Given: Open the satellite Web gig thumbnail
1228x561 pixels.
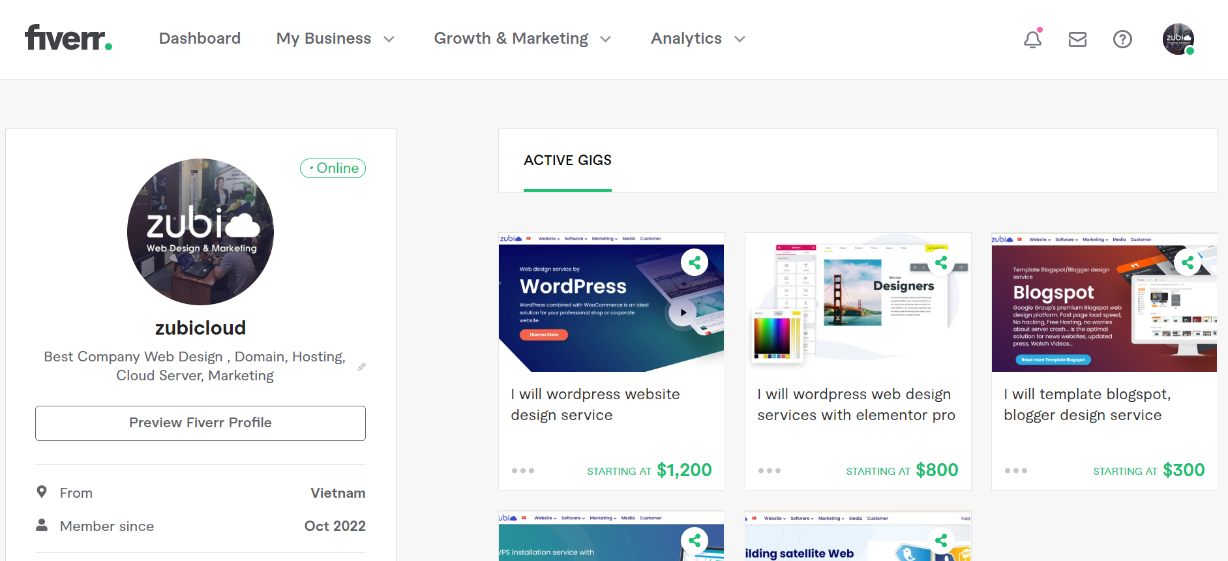Looking at the screenshot, I should 858,536.
